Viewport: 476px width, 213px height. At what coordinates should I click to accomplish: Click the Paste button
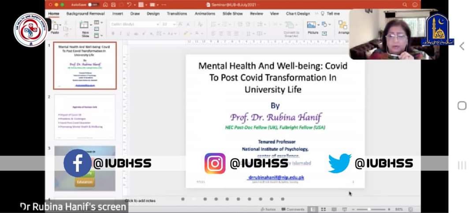tap(55, 28)
